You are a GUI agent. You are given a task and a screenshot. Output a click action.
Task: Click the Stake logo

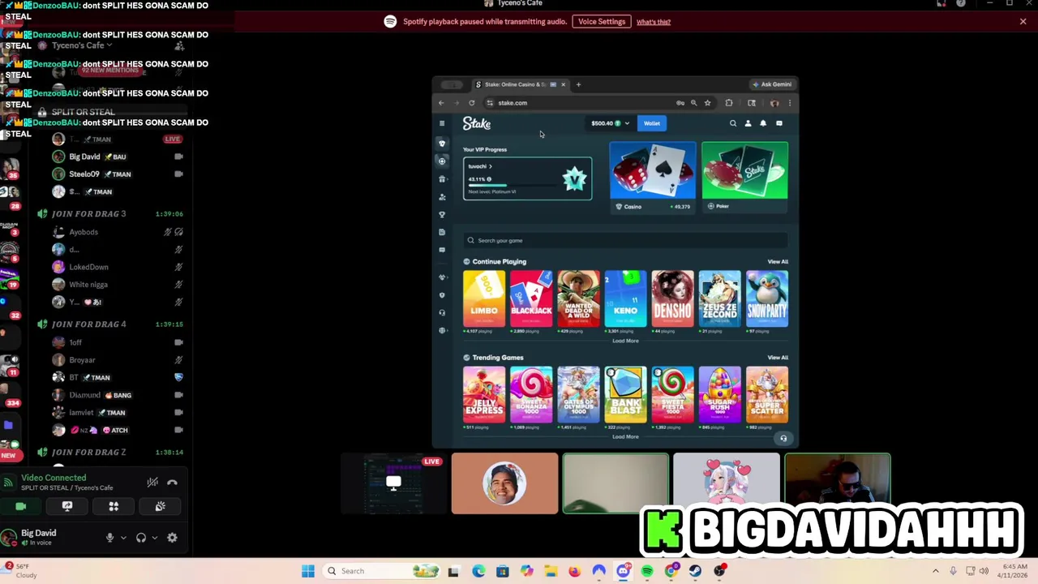(477, 123)
